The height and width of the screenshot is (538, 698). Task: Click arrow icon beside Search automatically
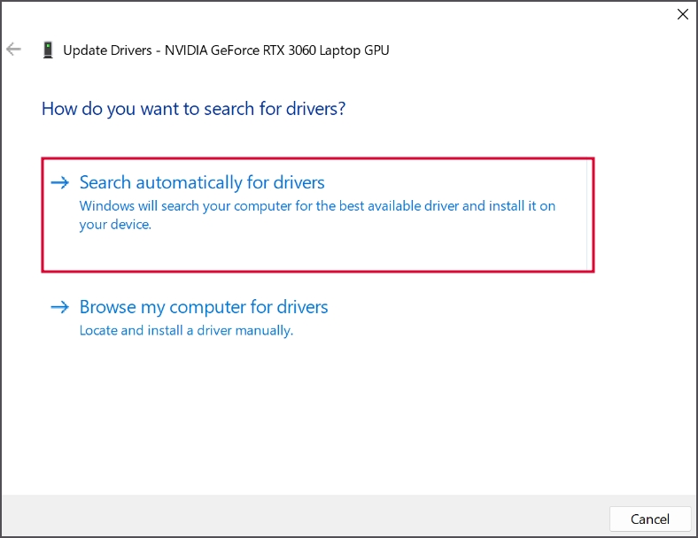coord(59,182)
